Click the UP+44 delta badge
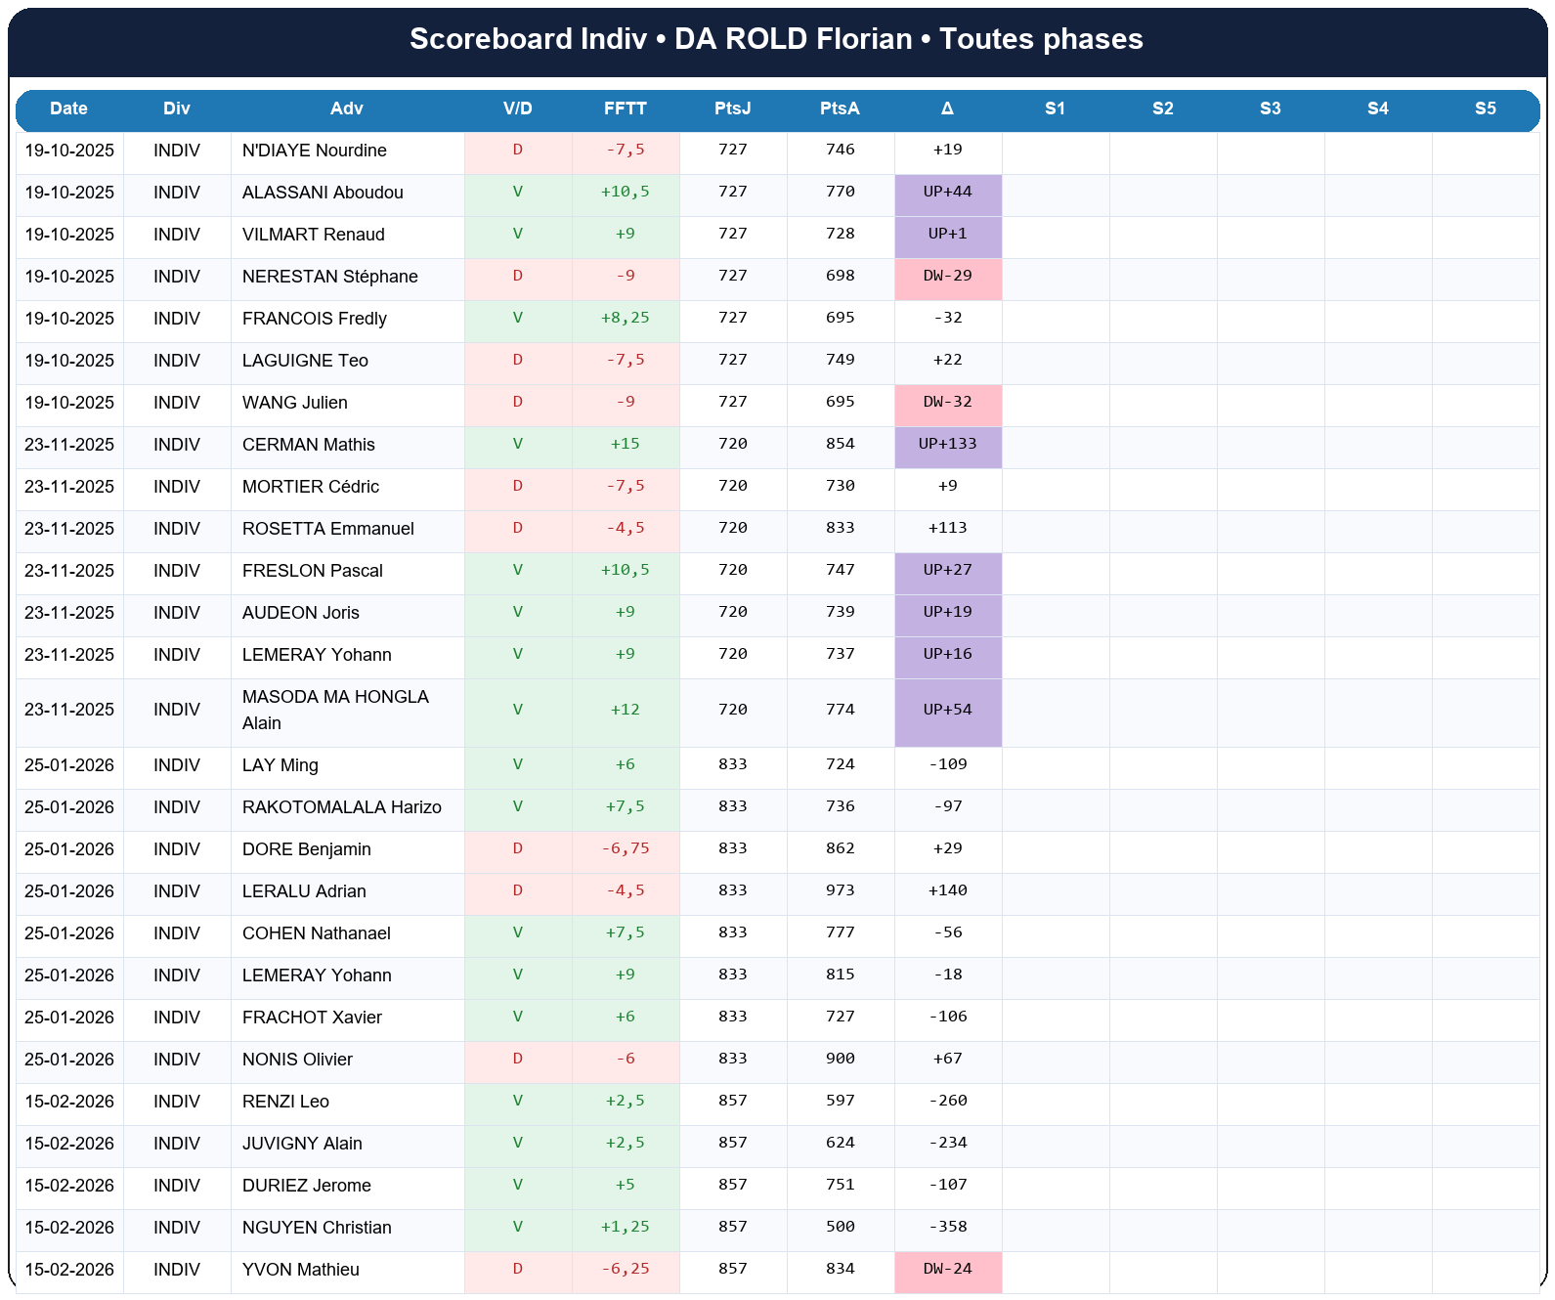 coord(947,192)
